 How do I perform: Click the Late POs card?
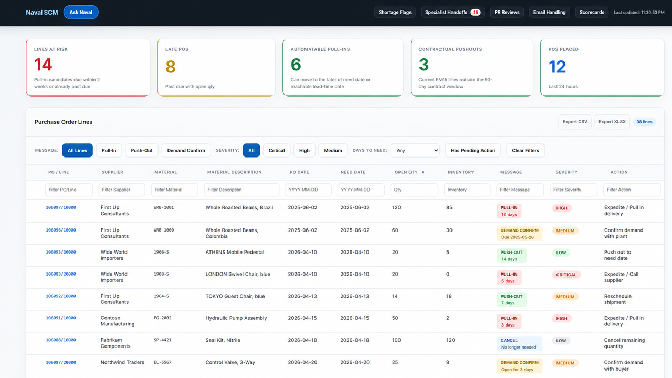click(216, 67)
